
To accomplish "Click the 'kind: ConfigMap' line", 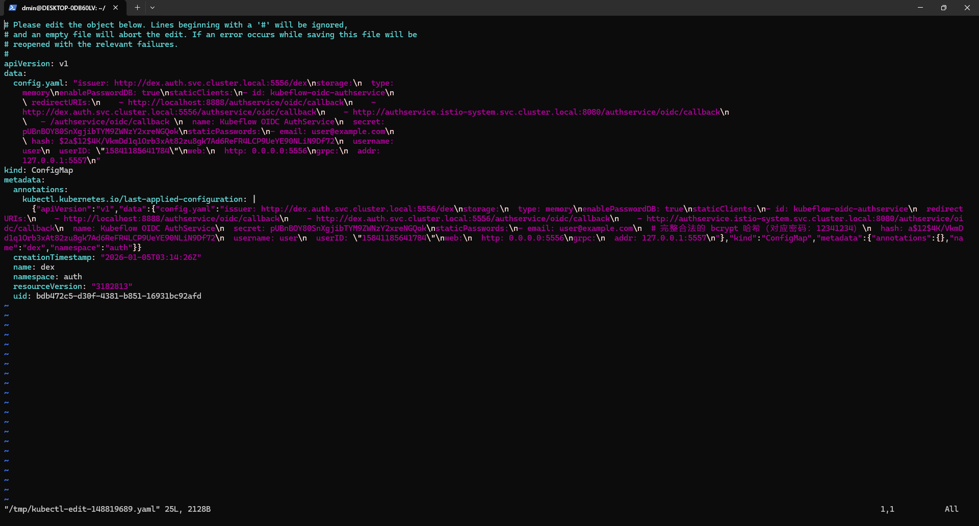I will pos(39,170).
